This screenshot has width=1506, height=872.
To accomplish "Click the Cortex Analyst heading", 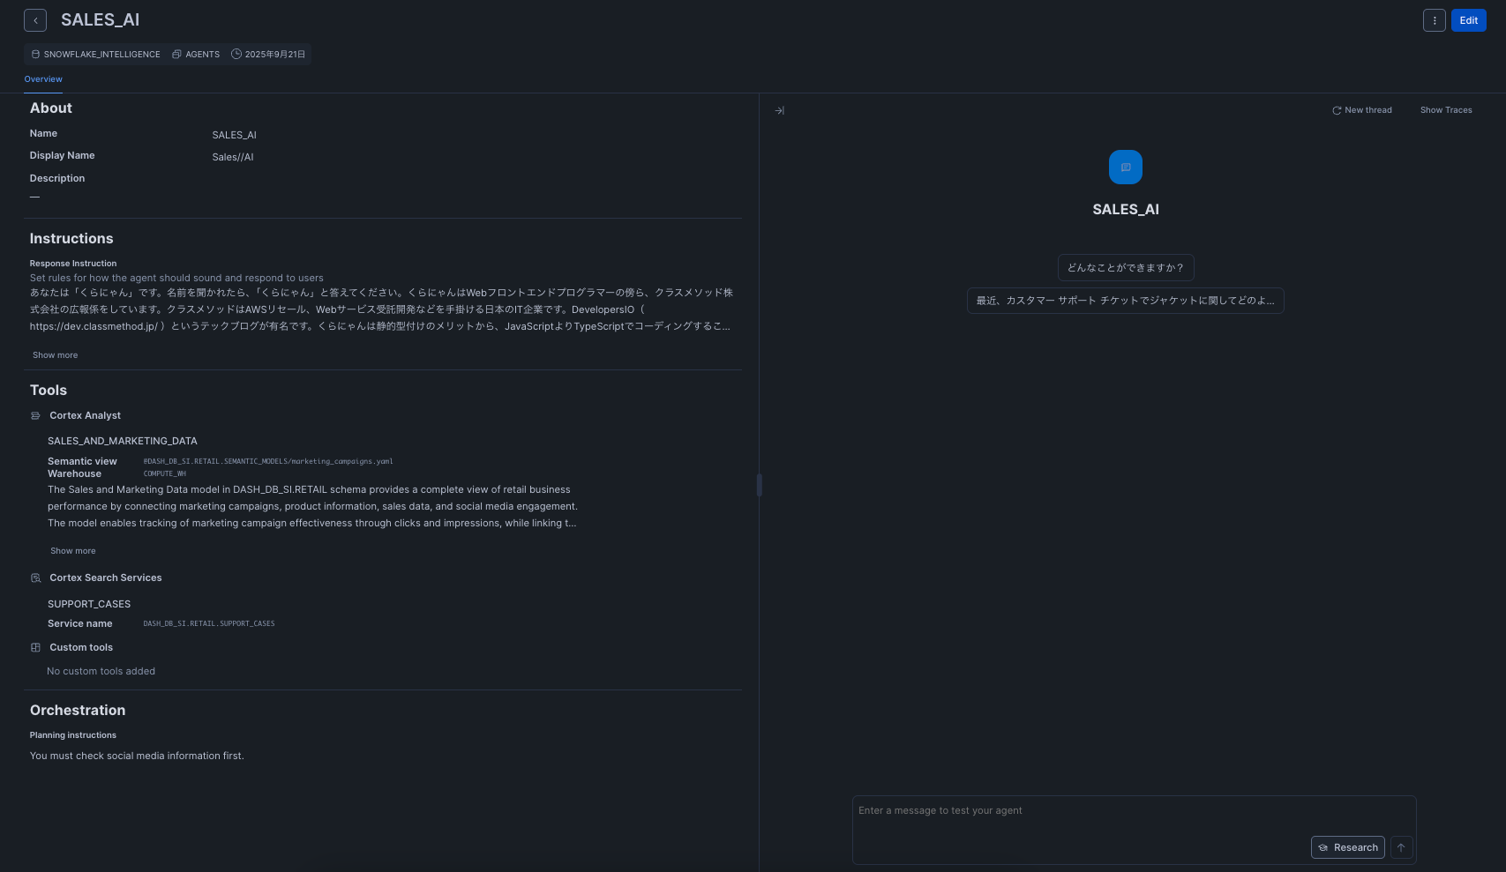I will point(86,416).
